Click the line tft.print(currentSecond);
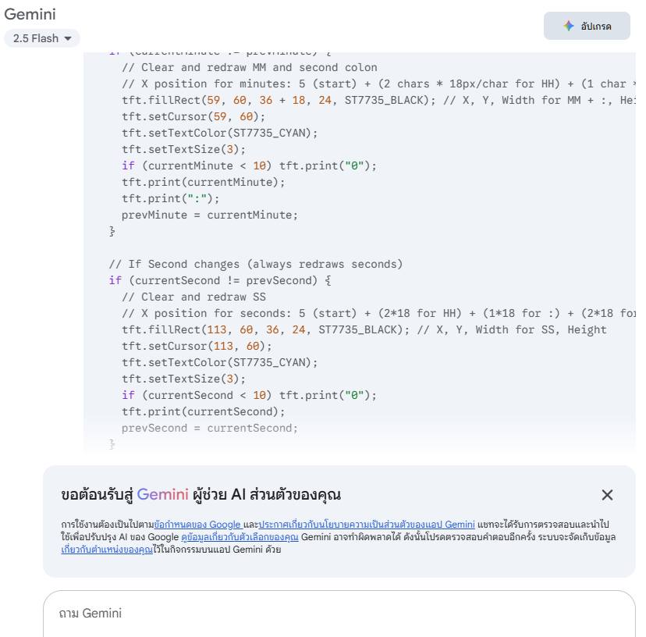Image resolution: width=646 pixels, height=637 pixels. point(203,412)
